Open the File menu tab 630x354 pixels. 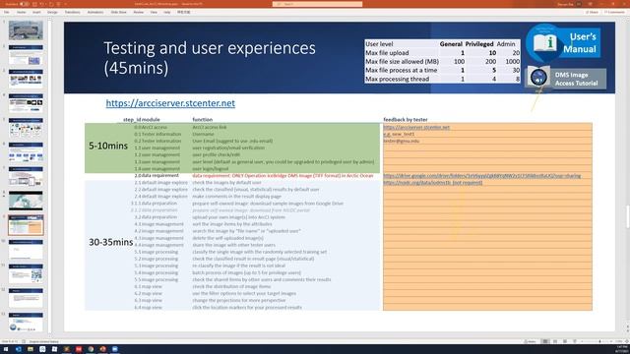click(x=7, y=13)
